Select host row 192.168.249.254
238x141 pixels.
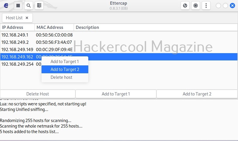[119, 64]
